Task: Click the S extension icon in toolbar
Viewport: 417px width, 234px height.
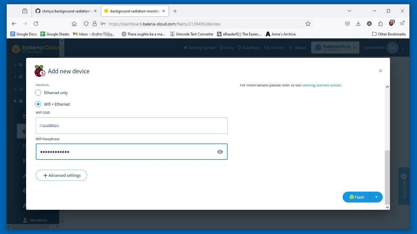Action: 369,24
